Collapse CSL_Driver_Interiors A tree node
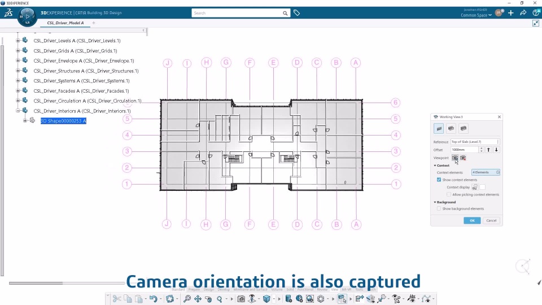The image size is (542, 305). [x=18, y=111]
